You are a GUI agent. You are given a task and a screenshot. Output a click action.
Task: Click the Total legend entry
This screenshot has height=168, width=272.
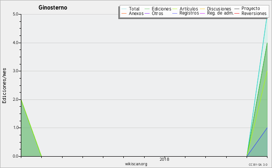tap(131, 9)
